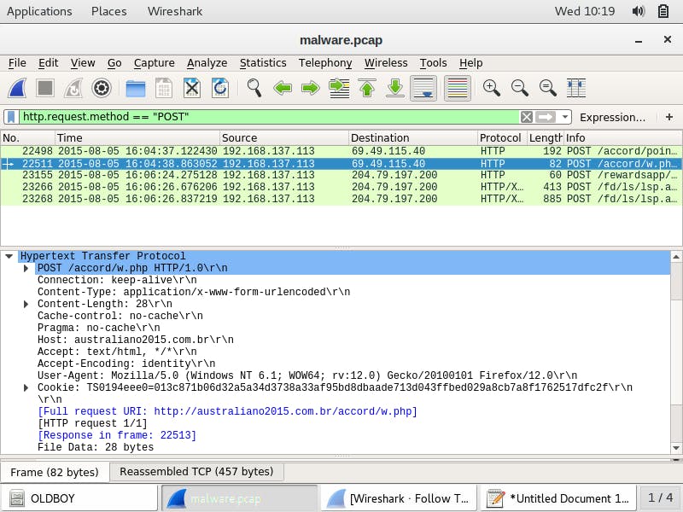Select packet 23155 POST /rewardsapp
The width and height of the screenshot is (683, 512).
coord(341,175)
